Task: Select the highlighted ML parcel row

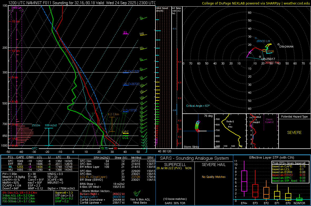Action: point(40,167)
